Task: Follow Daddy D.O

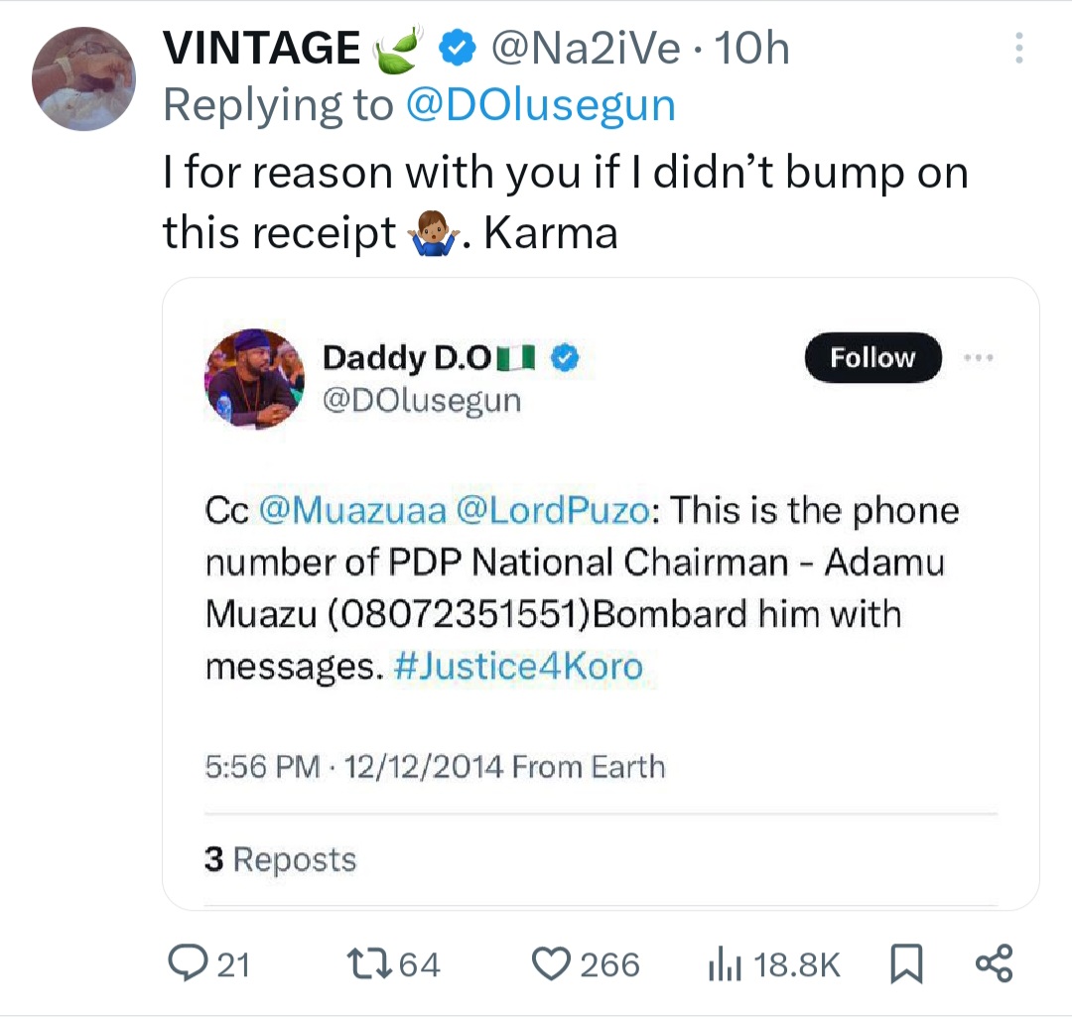Action: [x=872, y=357]
